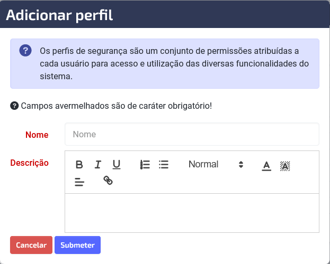Viewport: 330px width, 264px height.
Task: Focus the Descrição rich text area
Action: click(192, 213)
